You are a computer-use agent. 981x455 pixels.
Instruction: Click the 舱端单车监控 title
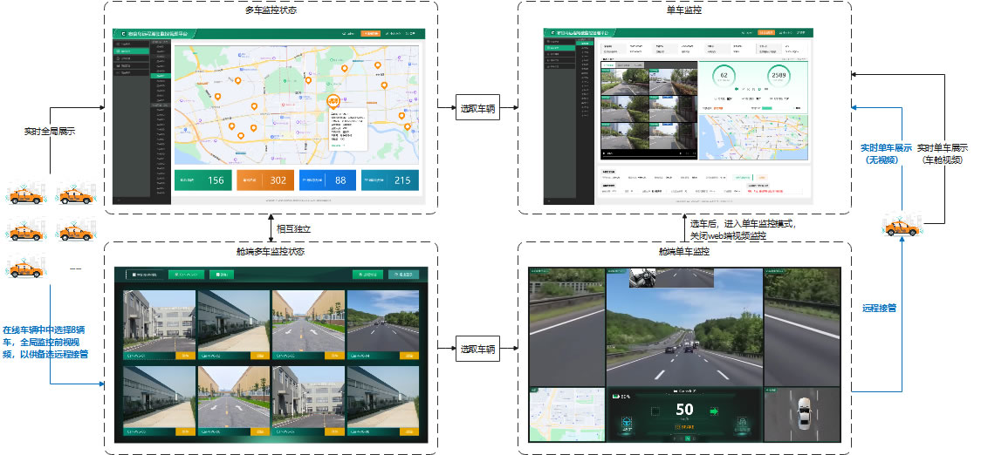pyautogui.click(x=684, y=252)
